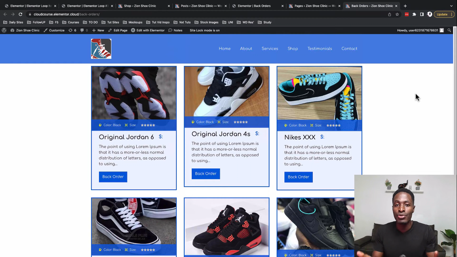Click Back Order under Nikes XXX
Image resolution: width=457 pixels, height=257 pixels.
tap(298, 177)
